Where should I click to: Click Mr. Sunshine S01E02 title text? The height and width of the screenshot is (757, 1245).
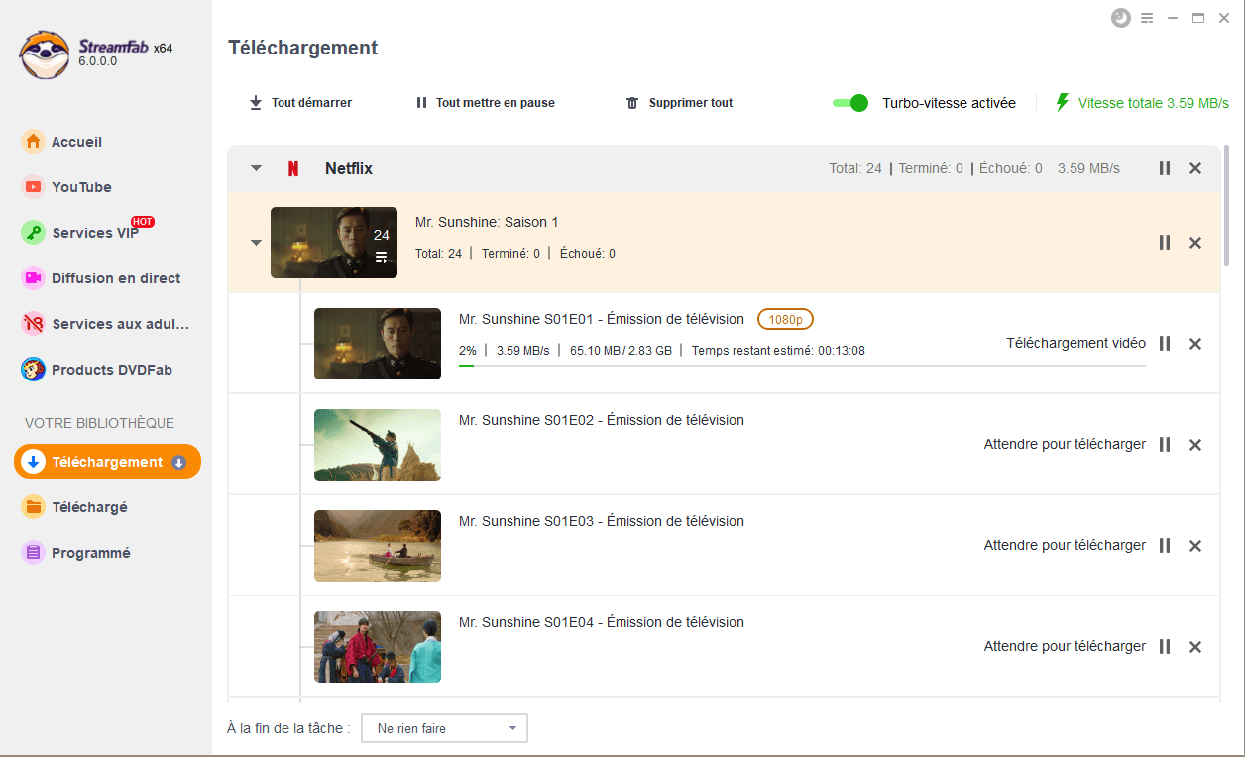(602, 420)
